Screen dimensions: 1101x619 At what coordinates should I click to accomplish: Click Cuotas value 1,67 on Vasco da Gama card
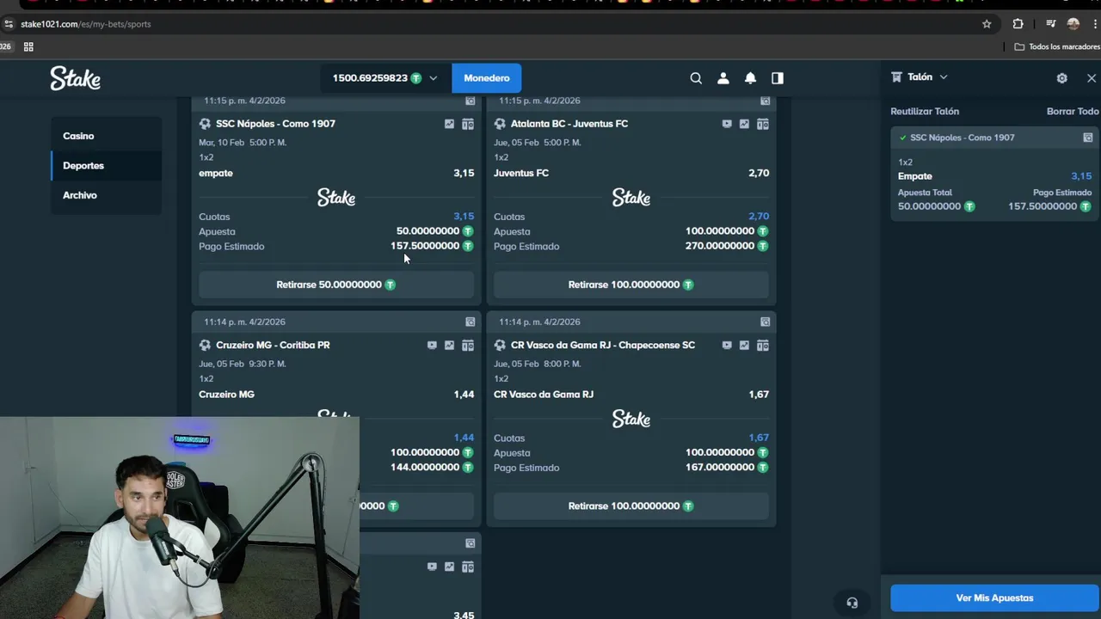tap(759, 438)
